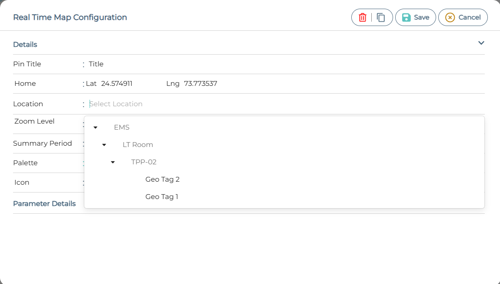Select the TPP-02 tree item

[x=144, y=162]
